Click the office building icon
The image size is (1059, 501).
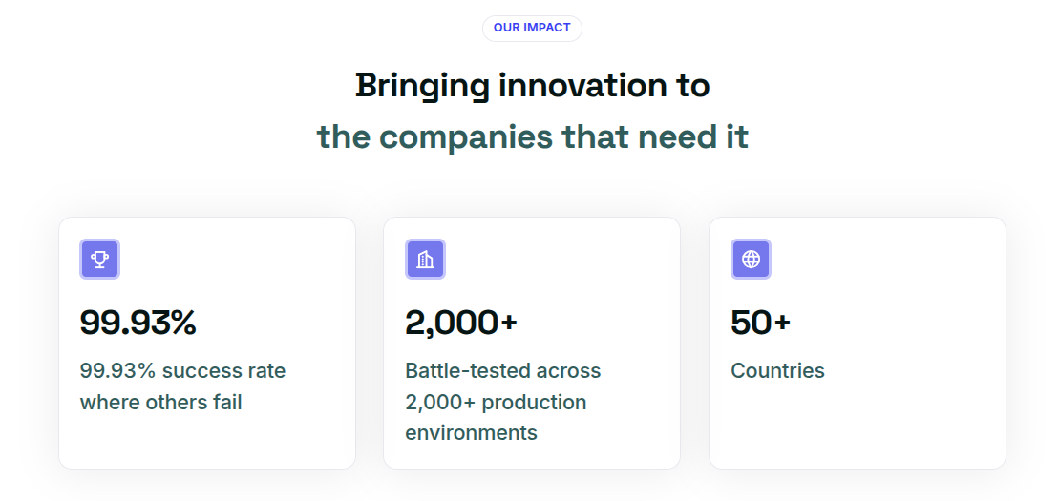point(425,259)
